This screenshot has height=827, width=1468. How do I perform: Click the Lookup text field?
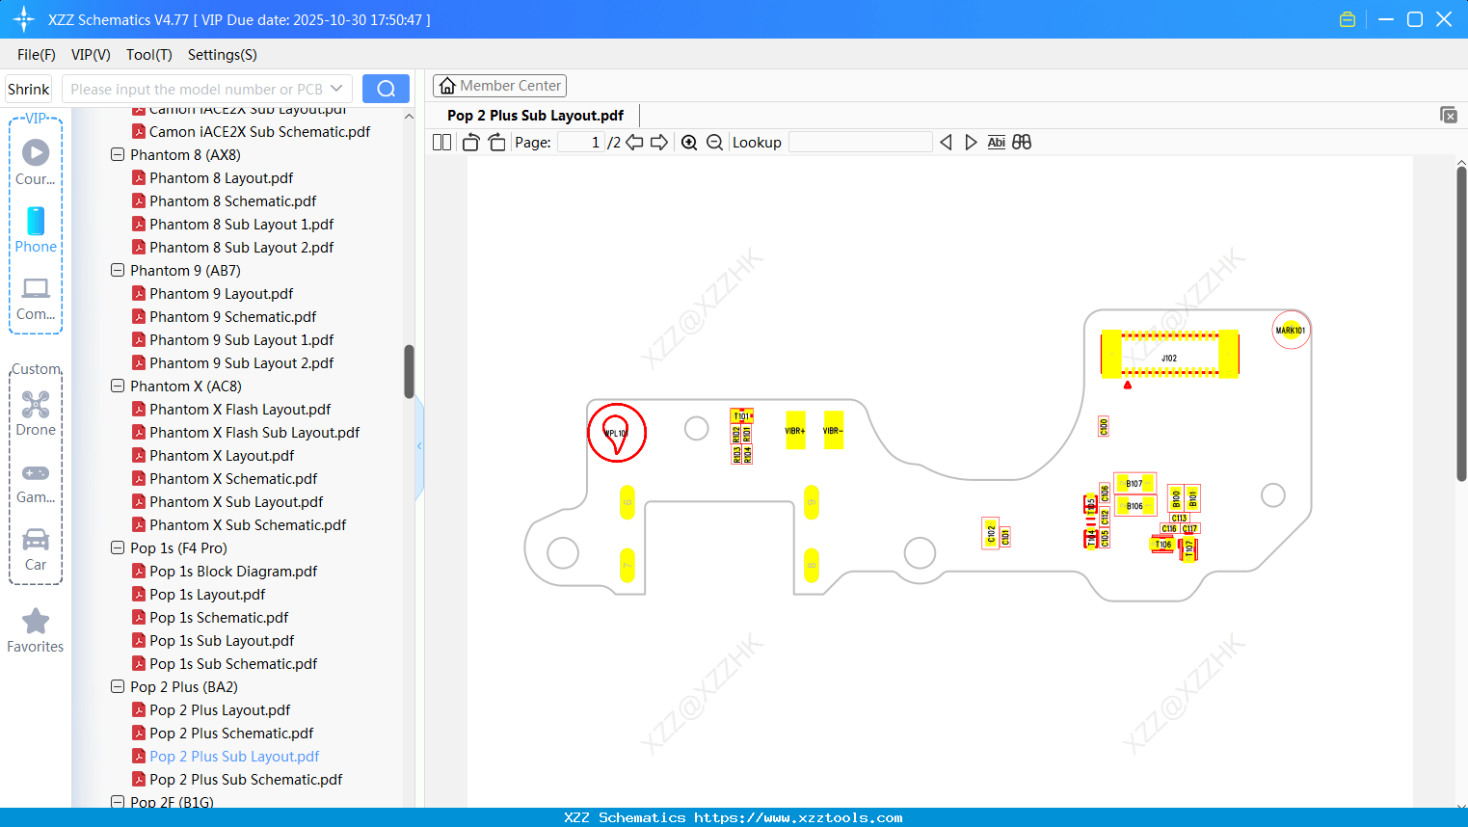pos(860,142)
